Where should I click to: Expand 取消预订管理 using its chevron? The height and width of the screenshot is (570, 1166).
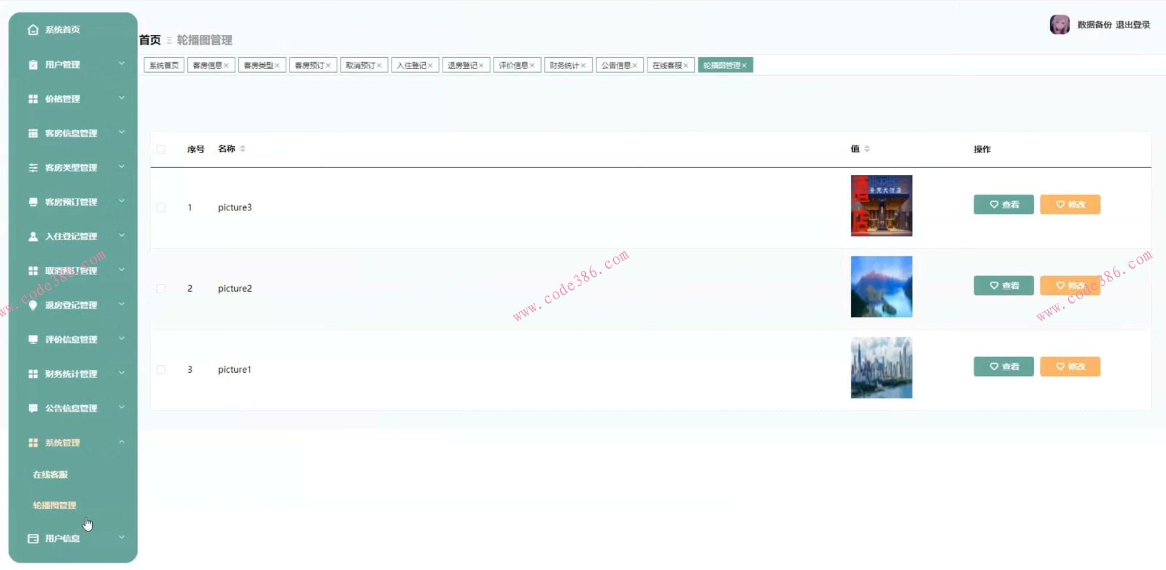point(122,269)
